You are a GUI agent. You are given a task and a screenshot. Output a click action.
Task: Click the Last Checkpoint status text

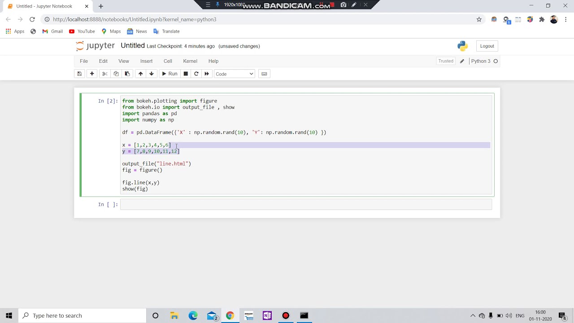181,46
